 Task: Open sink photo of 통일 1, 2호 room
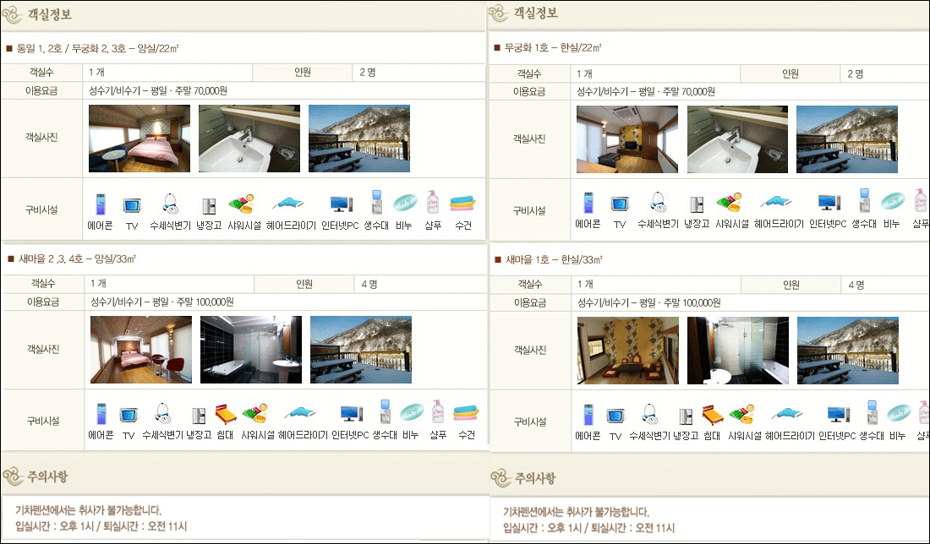(249, 139)
